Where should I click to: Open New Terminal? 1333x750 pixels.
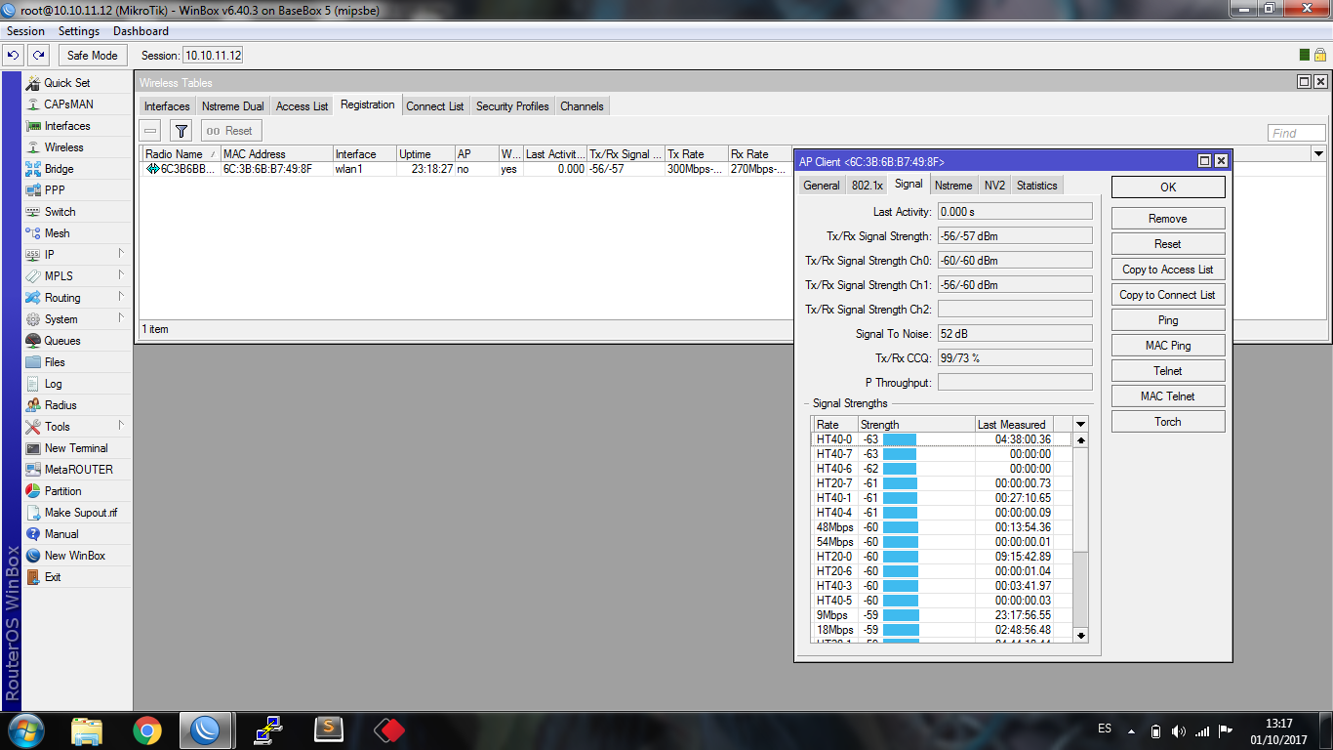point(77,448)
